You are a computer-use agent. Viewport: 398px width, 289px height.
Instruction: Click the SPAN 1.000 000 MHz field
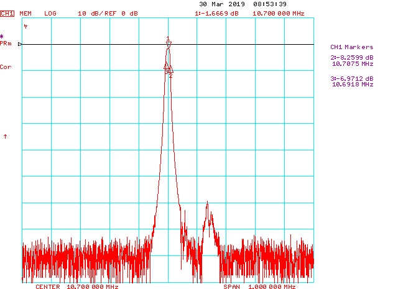point(259,287)
